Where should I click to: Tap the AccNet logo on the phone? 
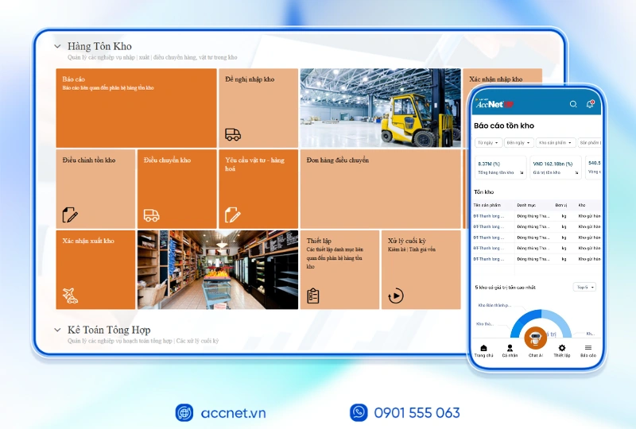pos(494,104)
